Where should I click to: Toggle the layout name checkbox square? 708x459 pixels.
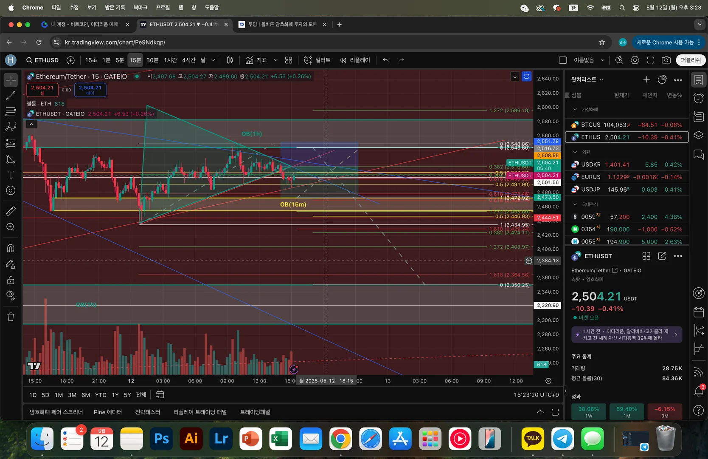[x=563, y=60]
